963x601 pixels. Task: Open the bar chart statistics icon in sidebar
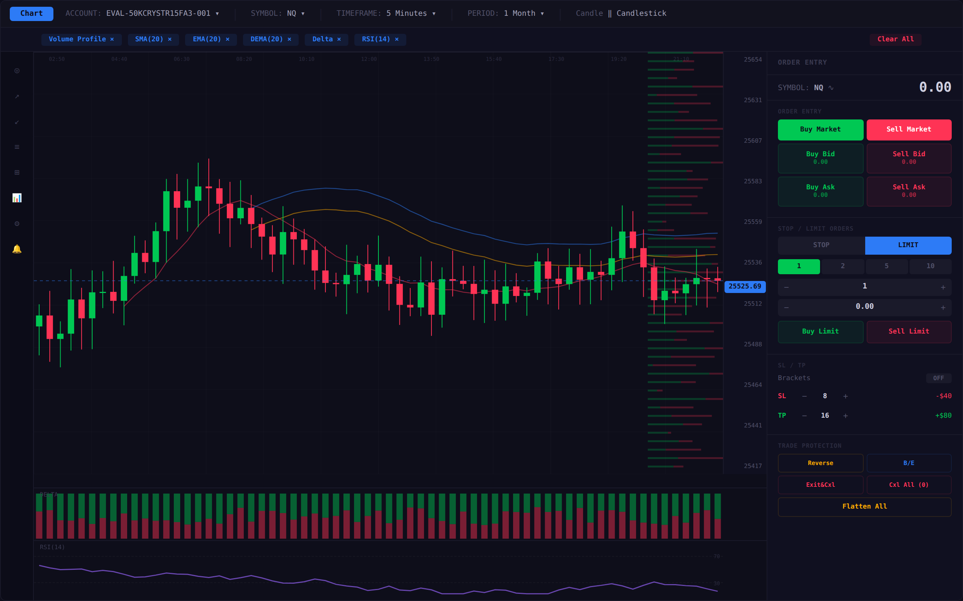pos(17,198)
